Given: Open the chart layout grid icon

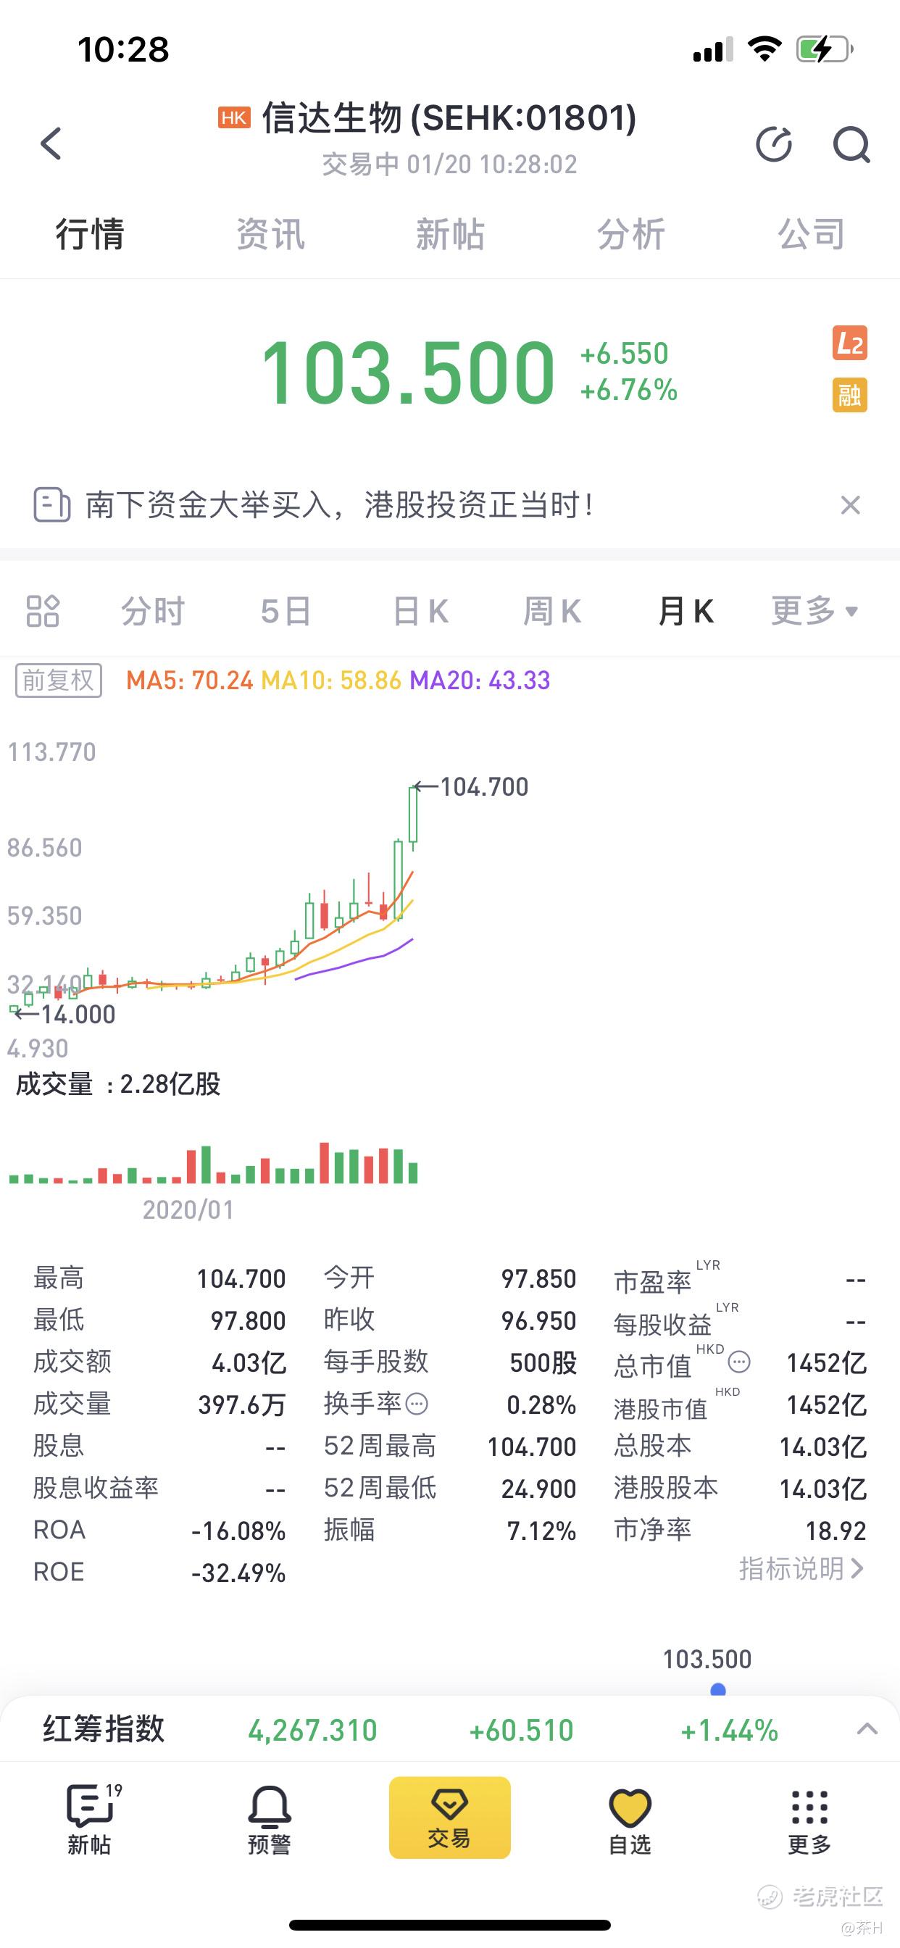Looking at the screenshot, I should [42, 611].
